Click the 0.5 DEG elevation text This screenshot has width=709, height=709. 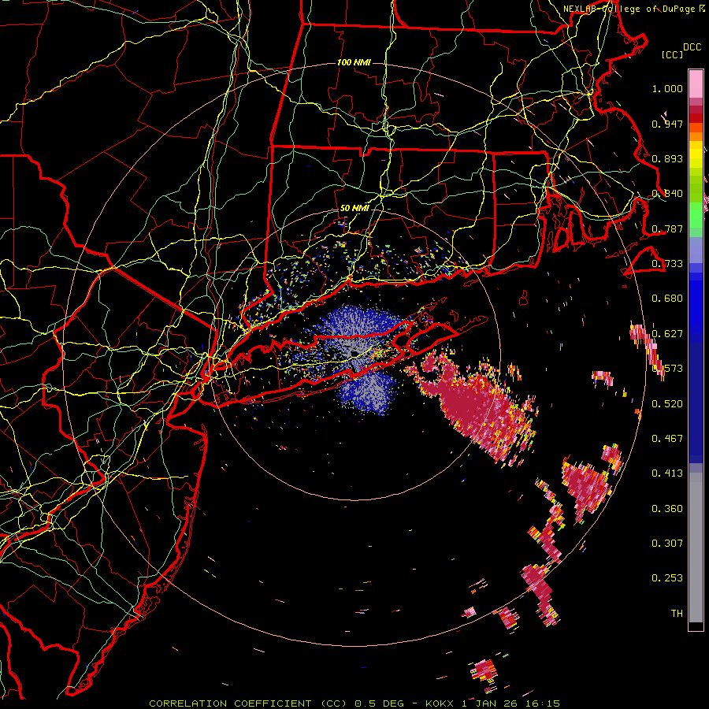pos(381,703)
